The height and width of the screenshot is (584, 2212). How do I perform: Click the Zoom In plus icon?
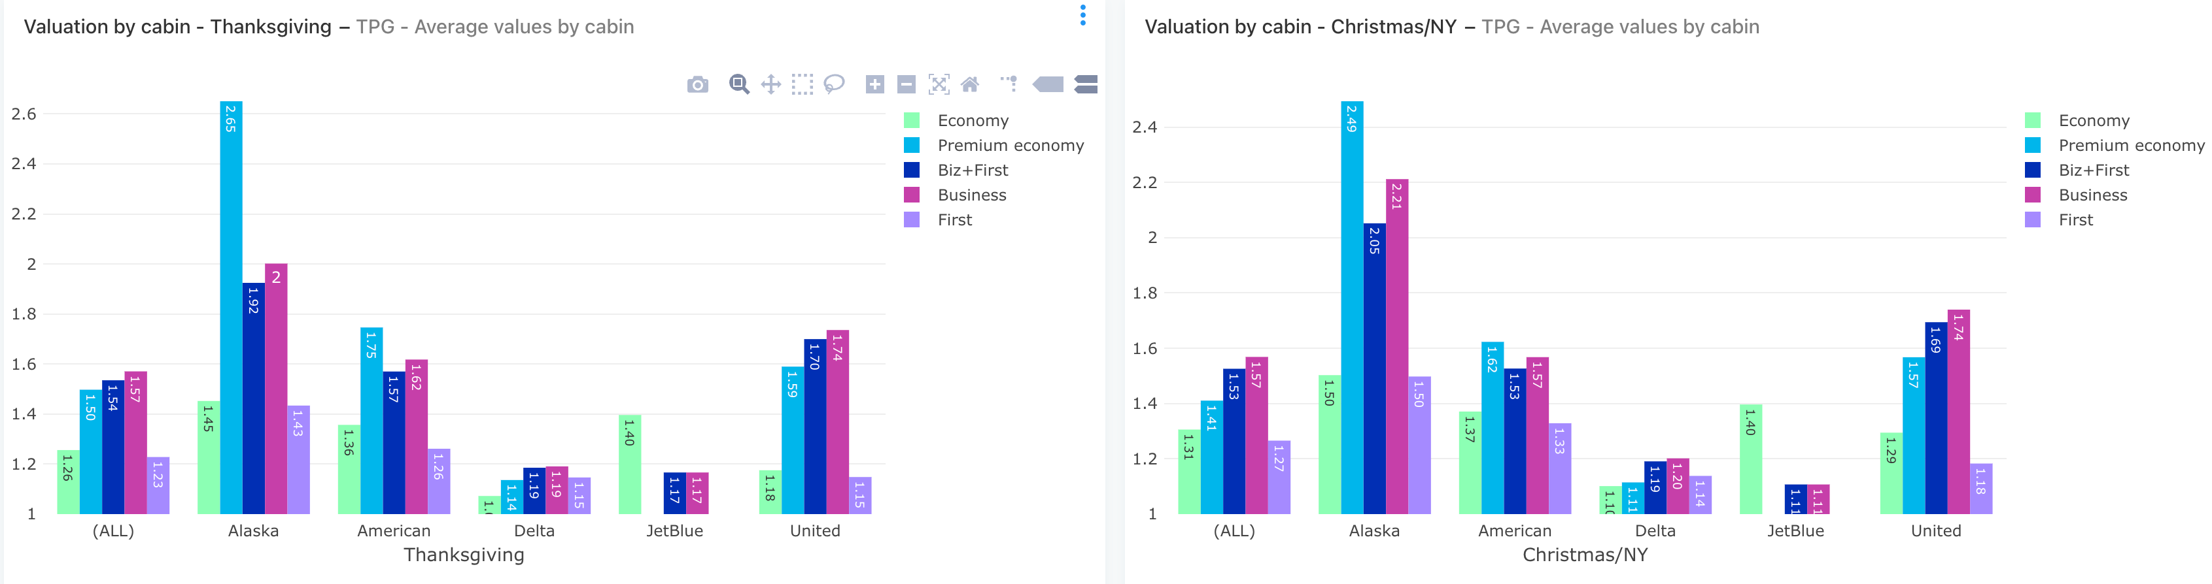(874, 84)
